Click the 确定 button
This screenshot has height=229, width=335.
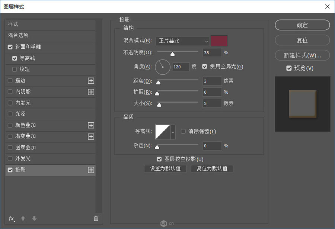302,25
